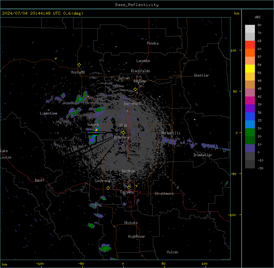
Task: Click the Drumheller label
Action: coord(203,155)
